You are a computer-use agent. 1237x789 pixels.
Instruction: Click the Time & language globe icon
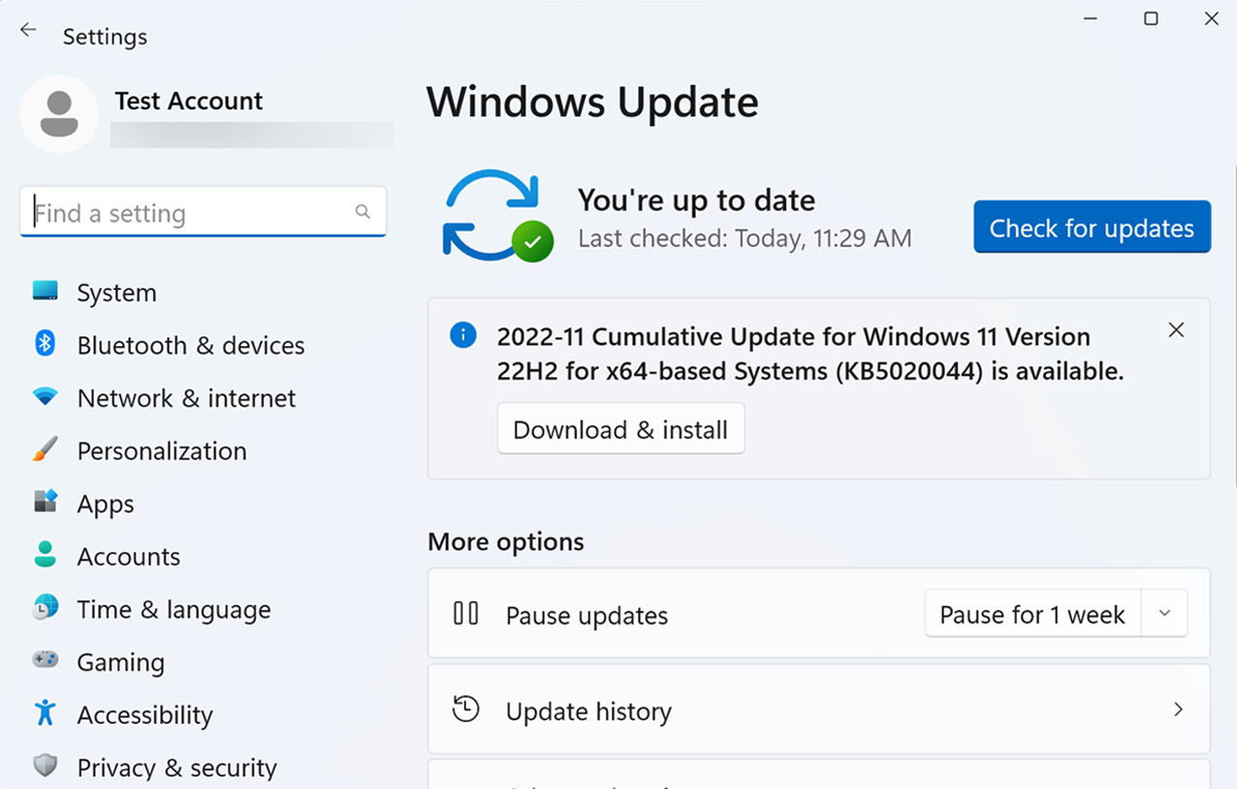[x=45, y=608]
